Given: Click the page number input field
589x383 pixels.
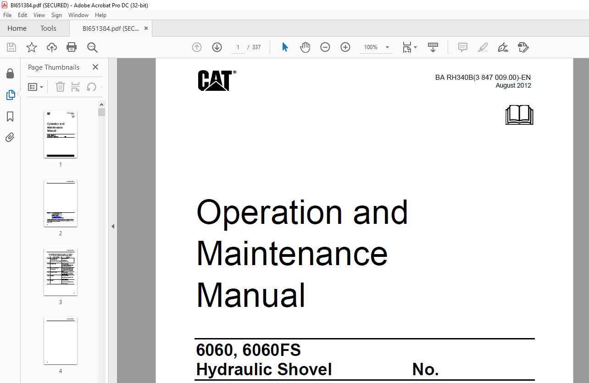Looking at the screenshot, I should pyautogui.click(x=238, y=47).
